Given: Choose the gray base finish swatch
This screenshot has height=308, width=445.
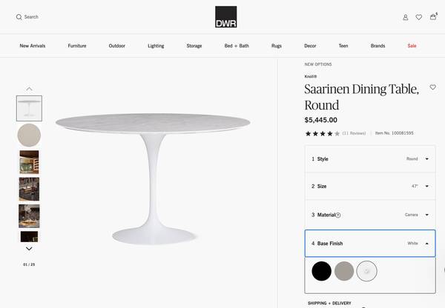Looking at the screenshot, I should (344, 271).
